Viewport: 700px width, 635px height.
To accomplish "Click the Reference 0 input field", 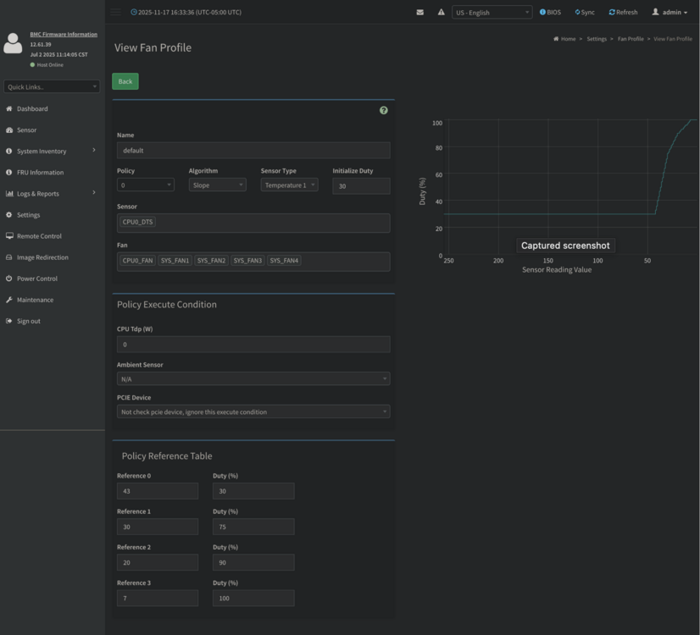I will [158, 491].
